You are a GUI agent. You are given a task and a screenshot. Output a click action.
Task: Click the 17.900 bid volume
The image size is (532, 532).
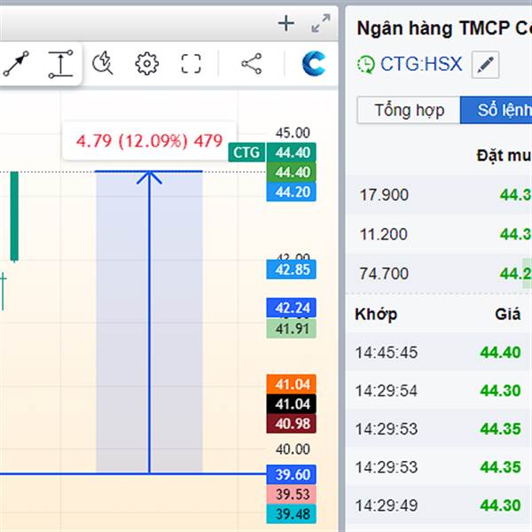coord(384,195)
